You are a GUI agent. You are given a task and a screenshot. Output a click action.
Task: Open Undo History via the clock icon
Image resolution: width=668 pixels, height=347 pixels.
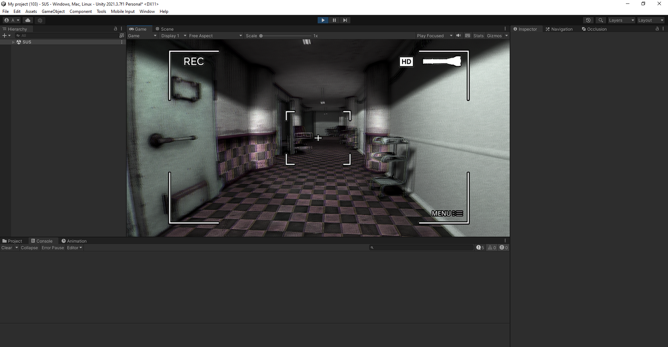588,20
